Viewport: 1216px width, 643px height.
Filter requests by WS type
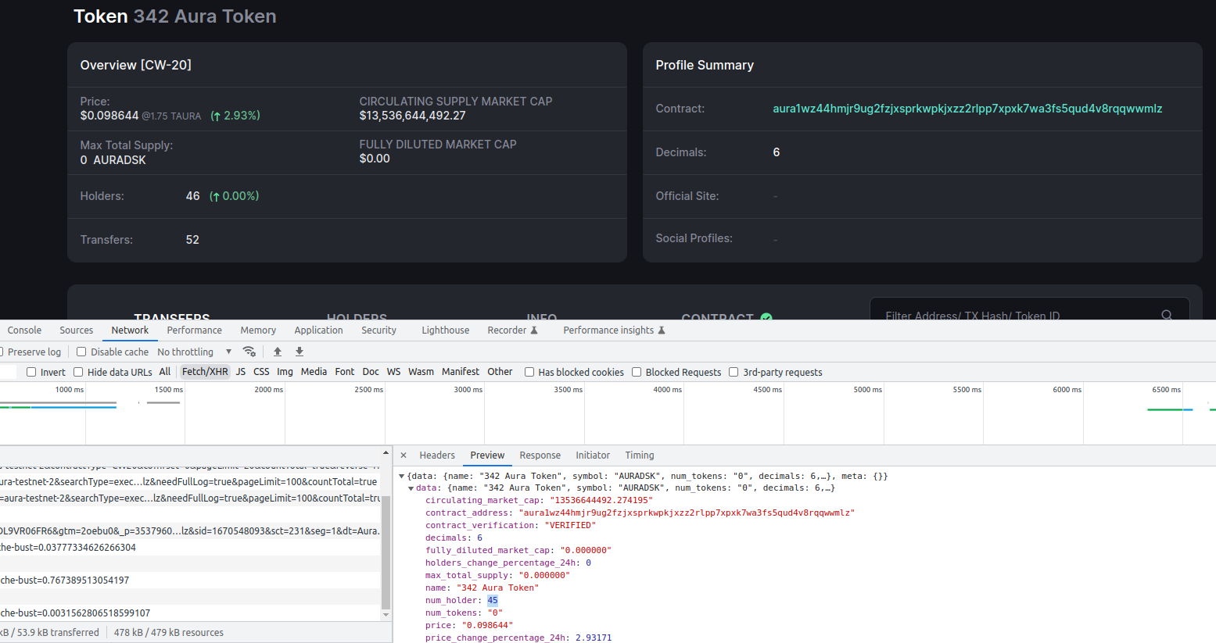(393, 372)
